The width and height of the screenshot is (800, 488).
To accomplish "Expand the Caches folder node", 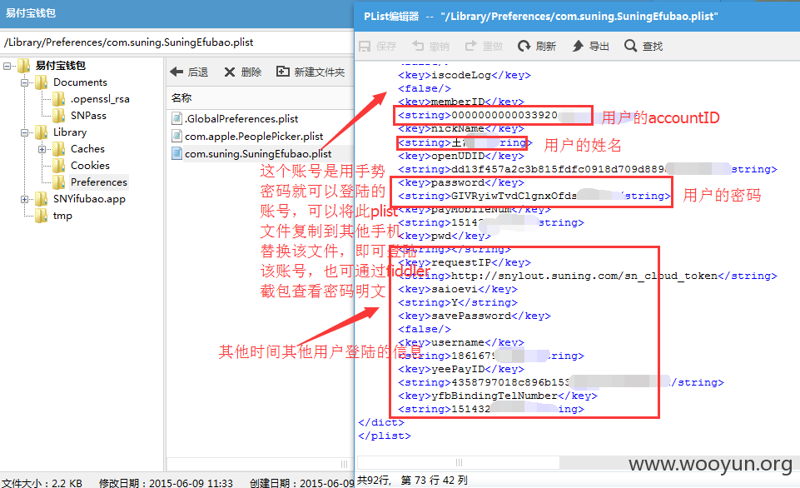I will coord(42,149).
